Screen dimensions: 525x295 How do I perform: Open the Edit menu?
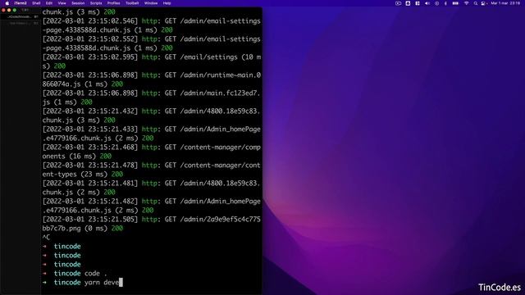[49, 3]
